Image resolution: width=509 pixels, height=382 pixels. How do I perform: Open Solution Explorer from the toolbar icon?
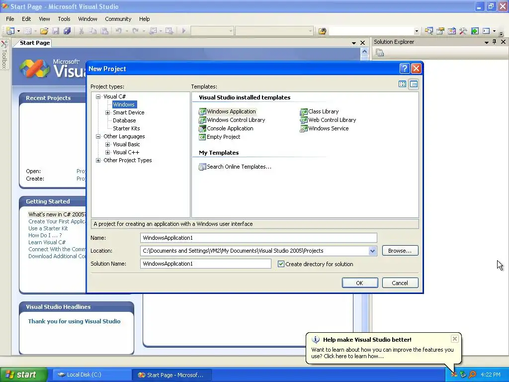coord(429,31)
